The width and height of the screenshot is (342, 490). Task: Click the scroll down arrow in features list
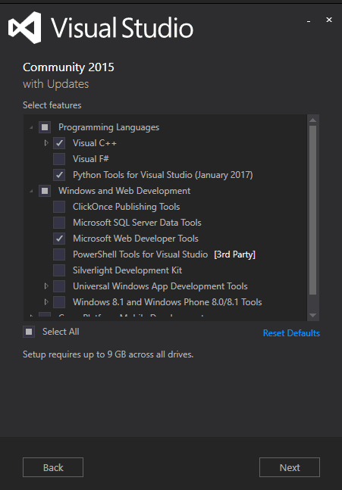[312, 316]
